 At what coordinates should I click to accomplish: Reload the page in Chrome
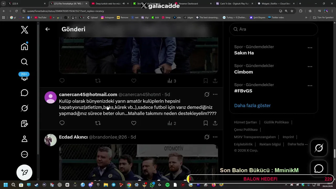coord(16,11)
